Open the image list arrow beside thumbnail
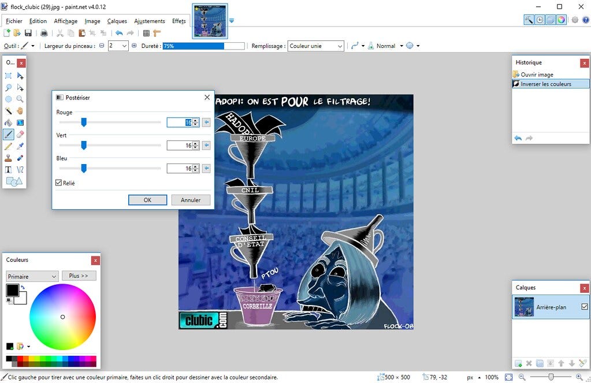The image size is (591, 383). (x=232, y=21)
